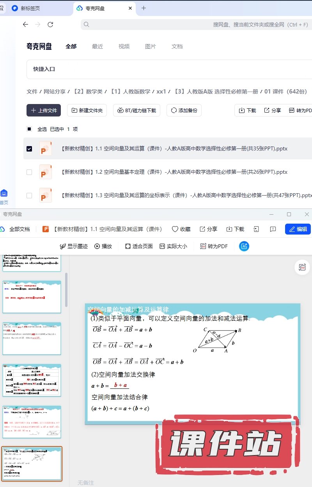The image size is (312, 487).
Task: Click the floating PDF convert icon on right
Action: [302, 267]
